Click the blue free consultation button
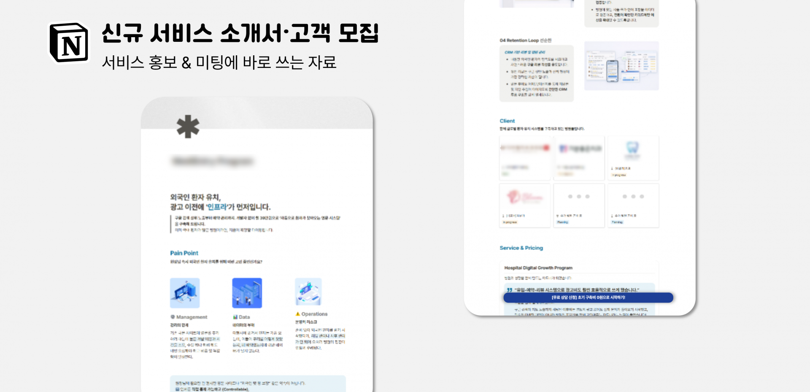The height and width of the screenshot is (392, 810). [x=588, y=297]
